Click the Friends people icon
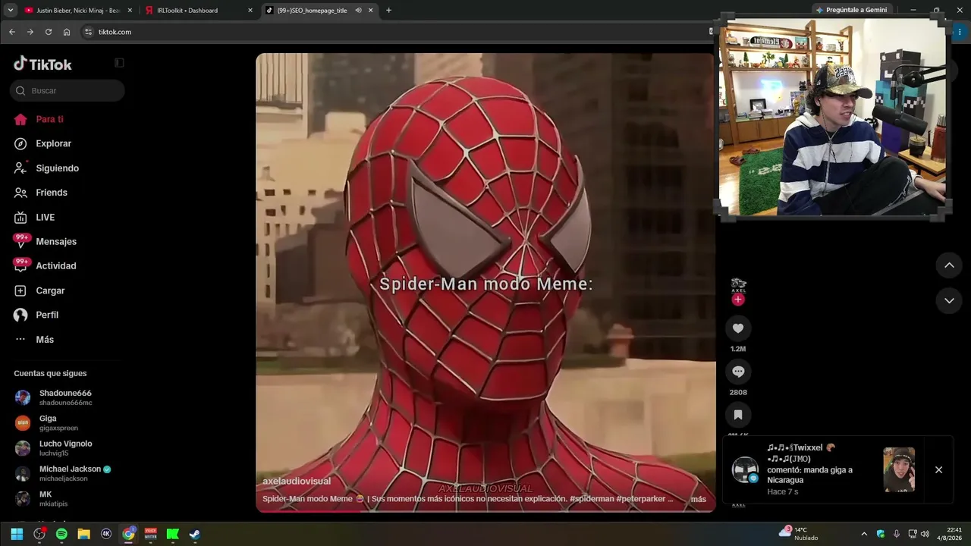The image size is (971, 546). 20,193
